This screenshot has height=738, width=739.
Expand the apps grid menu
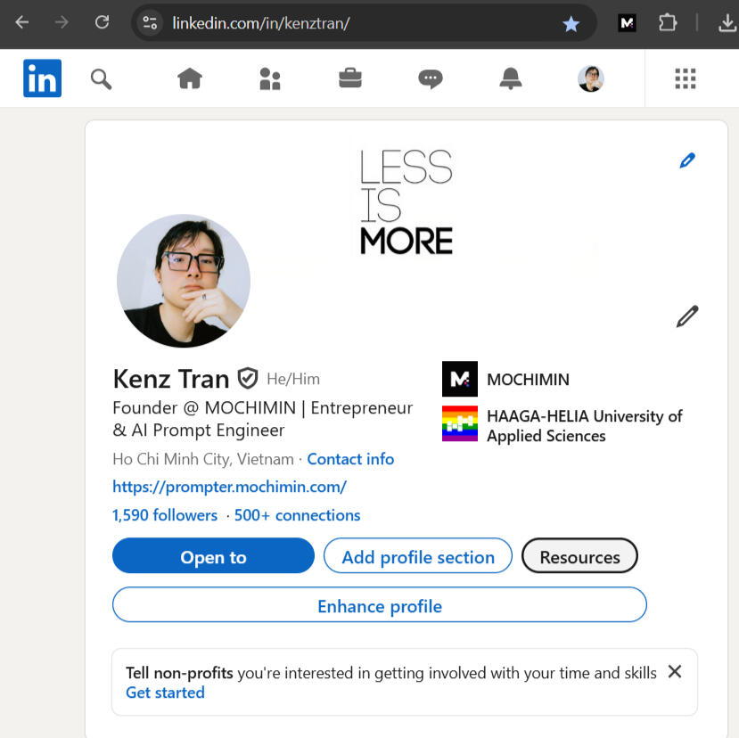pyautogui.click(x=685, y=79)
